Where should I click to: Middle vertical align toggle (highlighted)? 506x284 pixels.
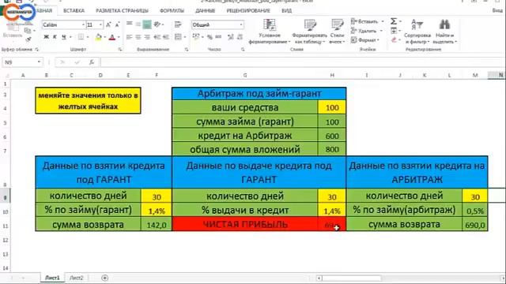pos(147,24)
